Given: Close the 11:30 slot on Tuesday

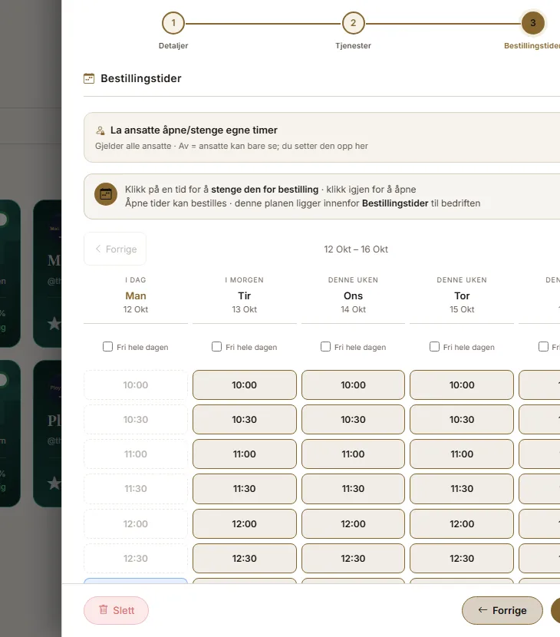Looking at the screenshot, I should (245, 488).
